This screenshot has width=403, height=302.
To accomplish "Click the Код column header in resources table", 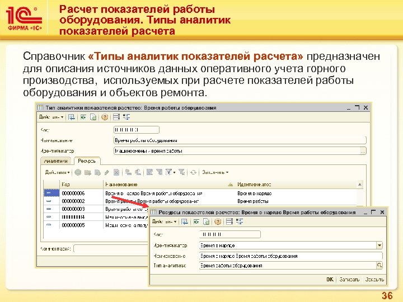I will (x=81, y=185).
